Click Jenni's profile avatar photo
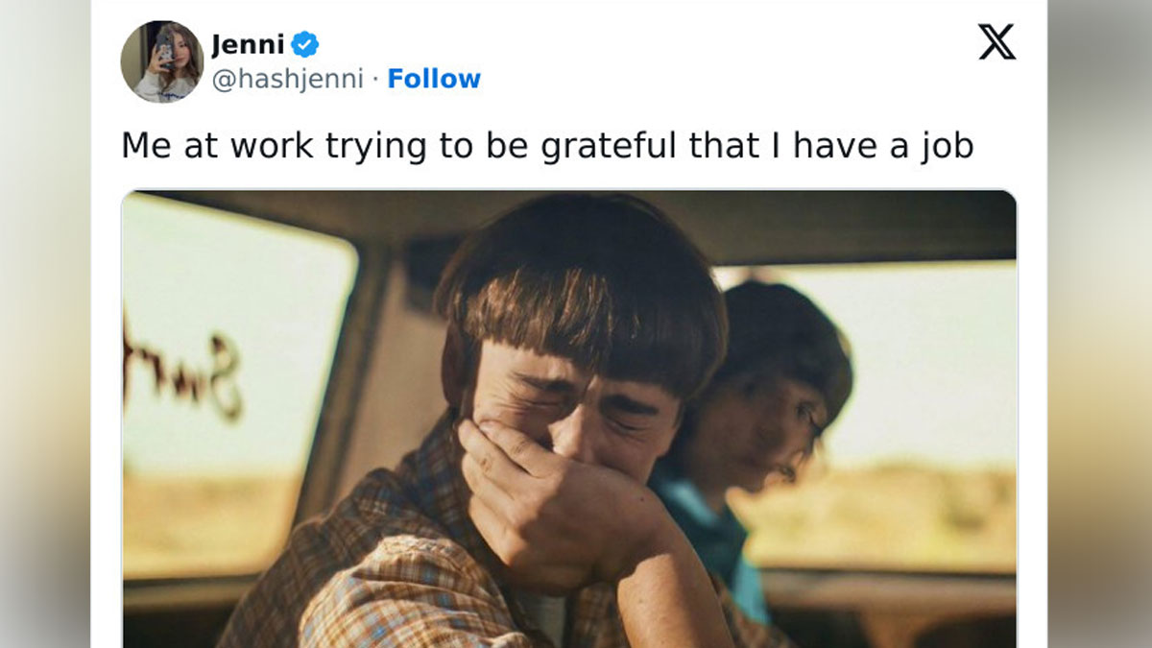 click(161, 61)
